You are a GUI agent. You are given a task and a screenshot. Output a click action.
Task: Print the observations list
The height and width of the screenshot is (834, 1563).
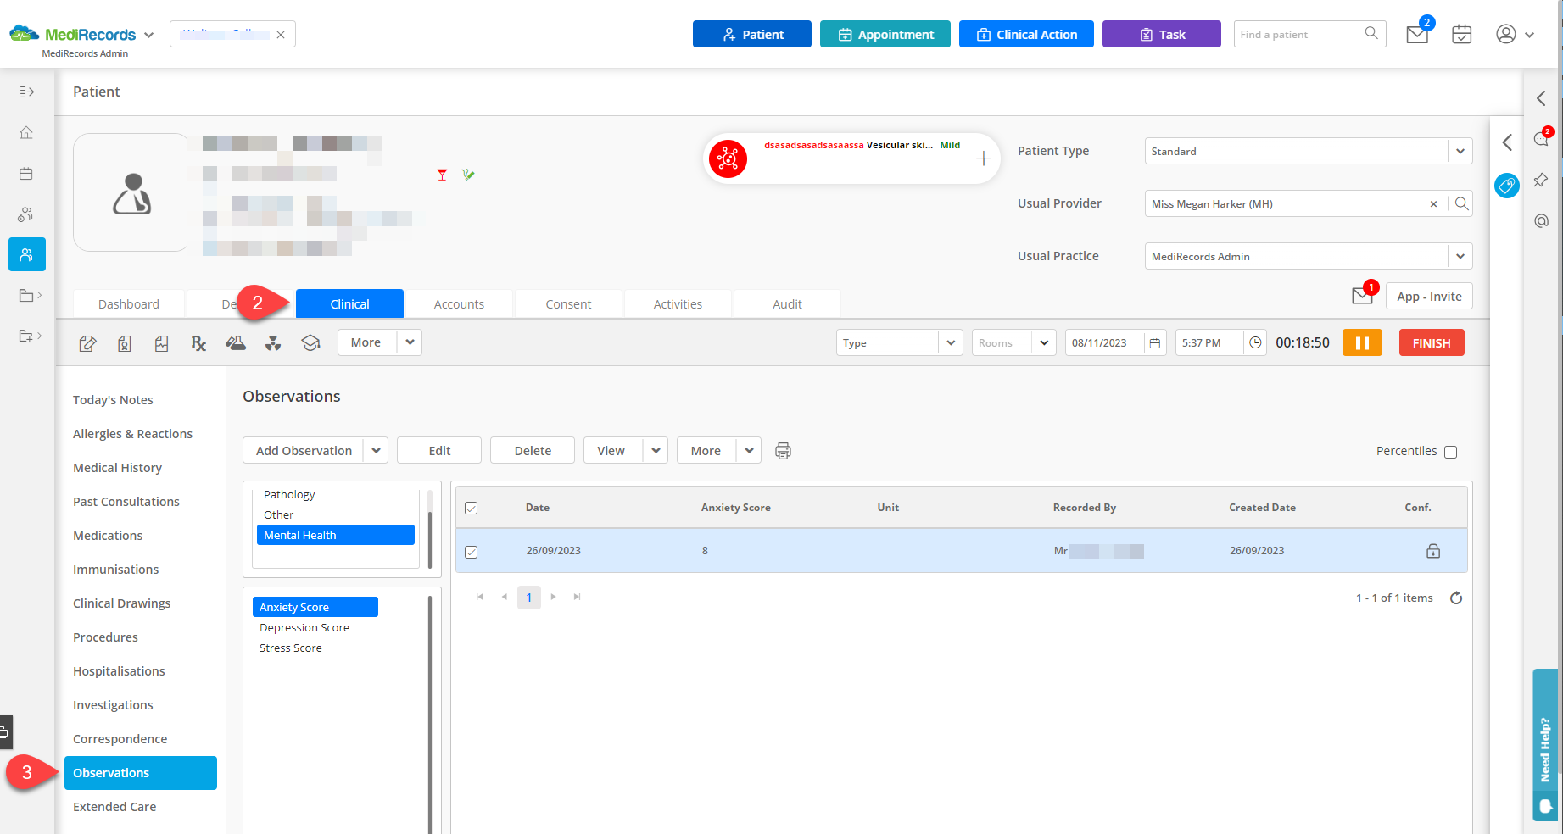click(x=782, y=450)
